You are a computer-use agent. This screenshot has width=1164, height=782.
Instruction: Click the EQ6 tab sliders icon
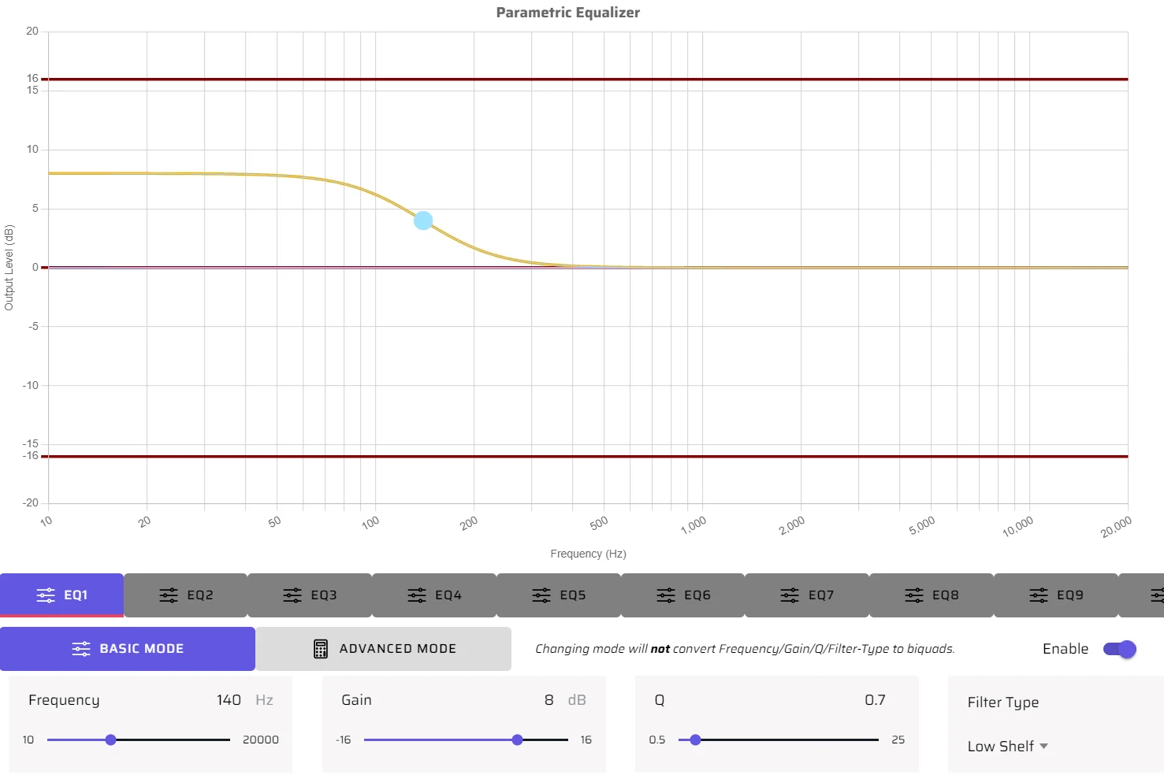coord(666,595)
